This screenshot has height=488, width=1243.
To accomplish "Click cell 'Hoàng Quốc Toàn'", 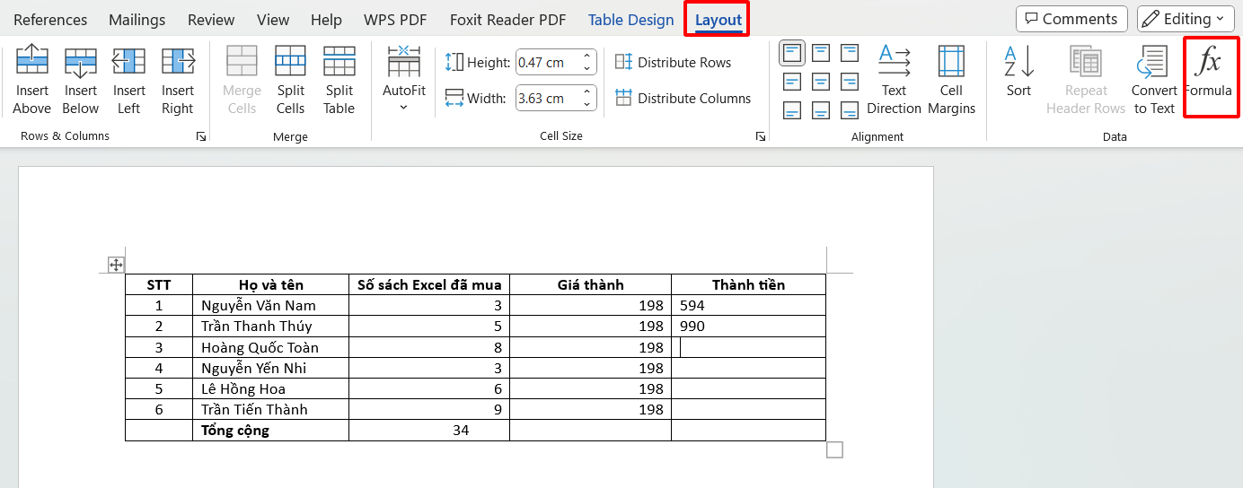I will coord(270,347).
